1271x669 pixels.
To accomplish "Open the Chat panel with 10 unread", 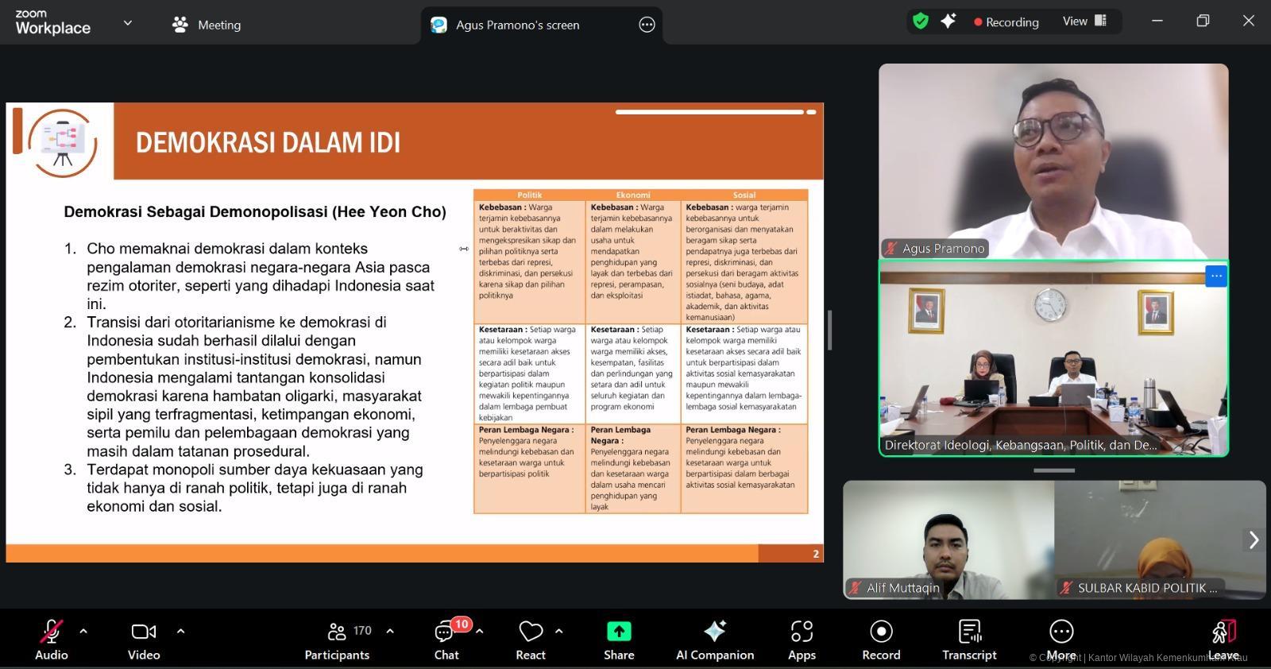I will (x=446, y=638).
